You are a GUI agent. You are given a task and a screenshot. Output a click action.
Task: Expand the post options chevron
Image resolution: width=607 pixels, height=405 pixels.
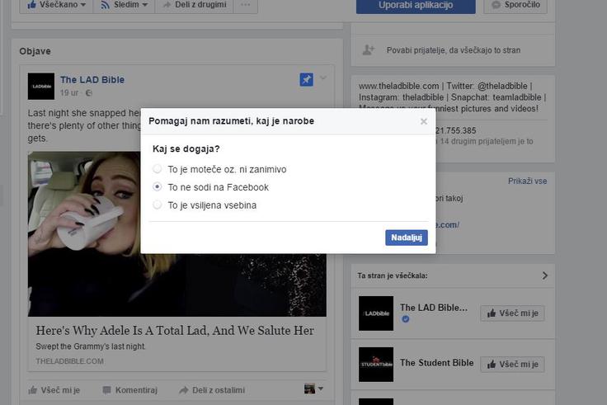coord(322,78)
